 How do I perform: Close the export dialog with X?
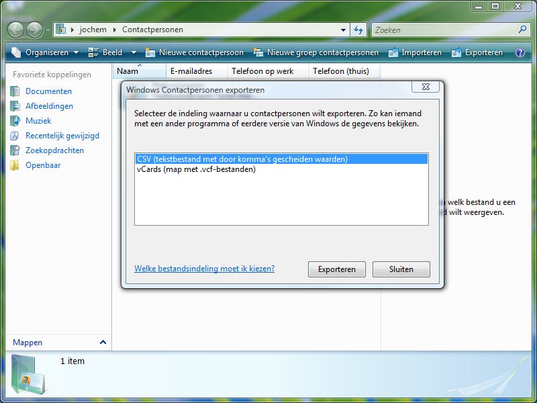coord(426,87)
